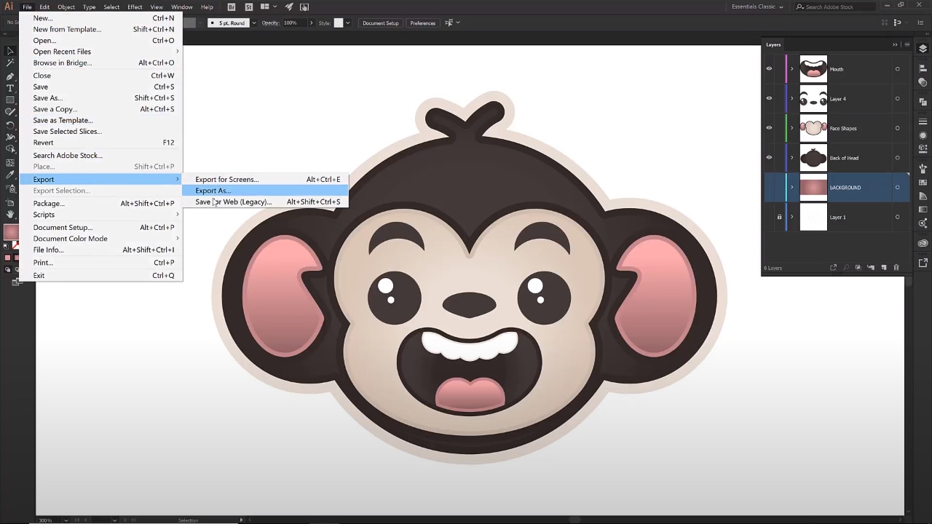This screenshot has width=932, height=524.
Task: Open Adobe Bridge from the Br icon
Action: [x=232, y=7]
